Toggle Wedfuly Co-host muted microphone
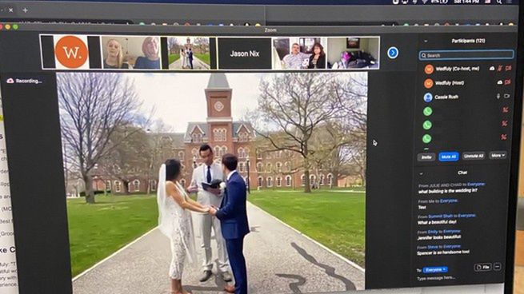524x294 pixels. pos(500,69)
